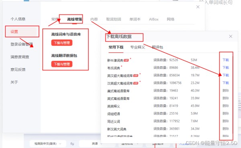Click the entry count 1096756

click(x=176, y=83)
